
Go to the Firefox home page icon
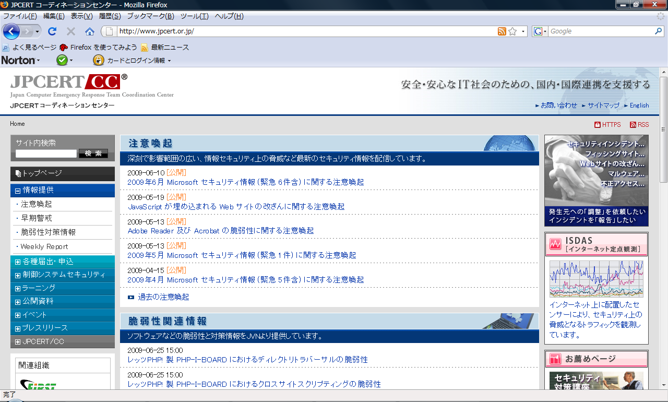(90, 31)
